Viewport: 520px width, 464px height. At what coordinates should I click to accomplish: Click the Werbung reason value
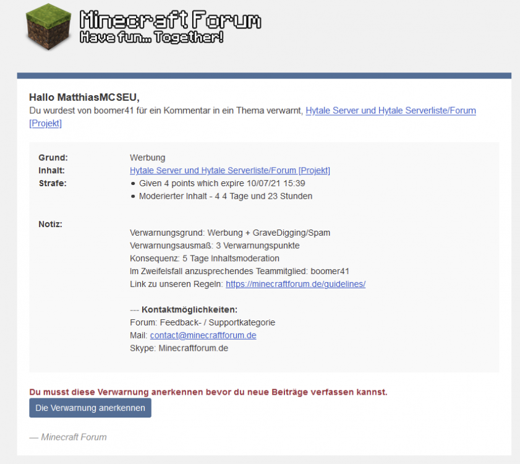tap(147, 158)
